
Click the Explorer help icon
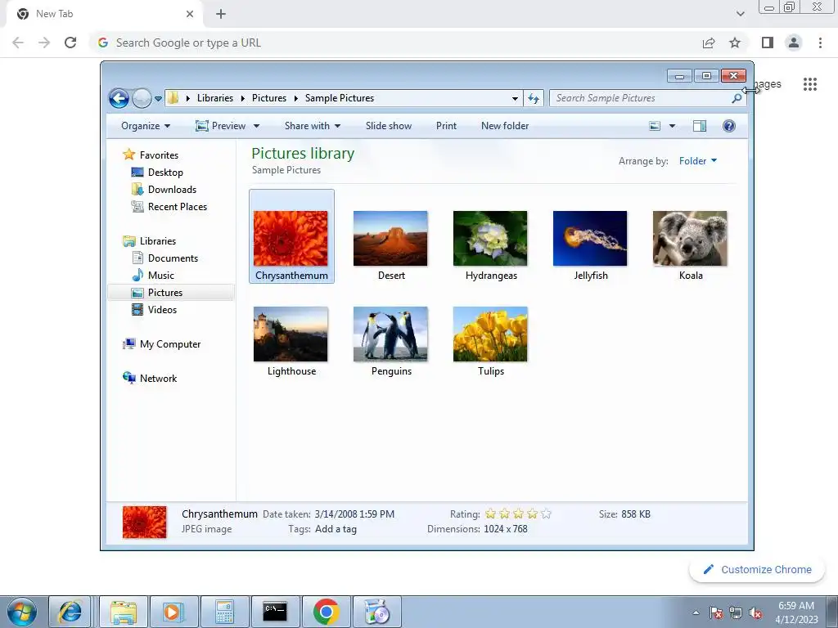click(x=729, y=126)
